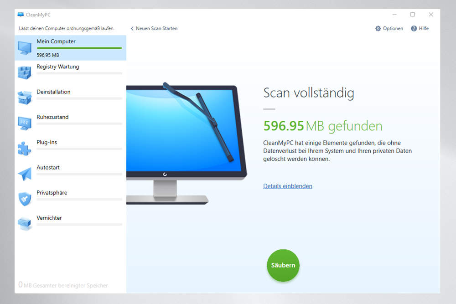Go to the Plug-Ins section
Viewport: 456px width, 304px height.
70,149
